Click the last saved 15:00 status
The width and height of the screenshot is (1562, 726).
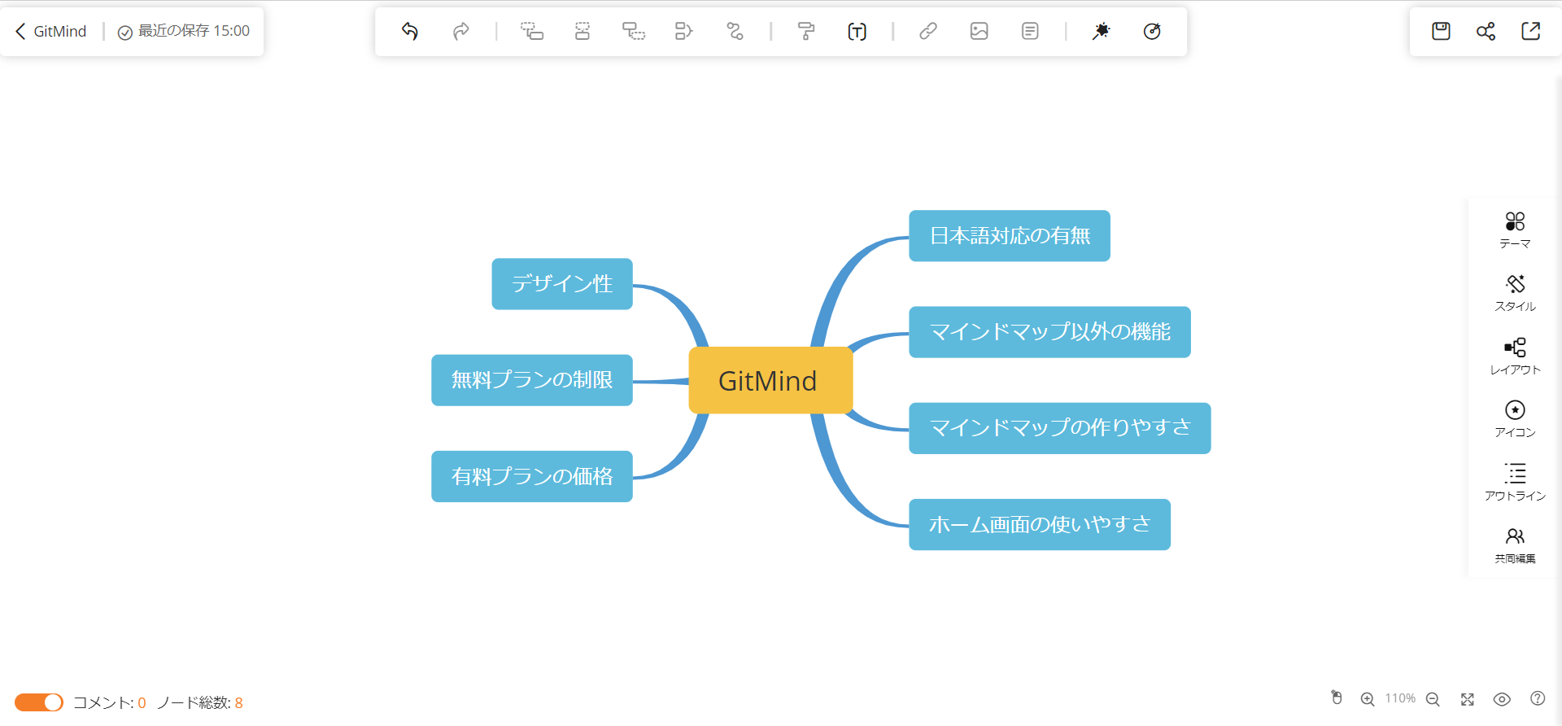[184, 31]
